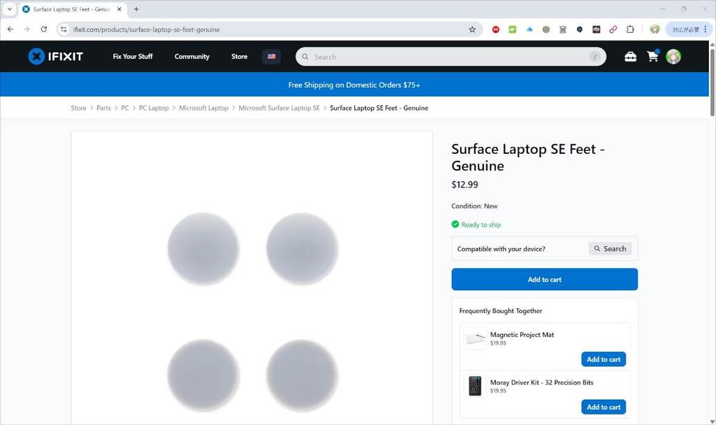Open browser extensions puzzle icon

point(630,29)
